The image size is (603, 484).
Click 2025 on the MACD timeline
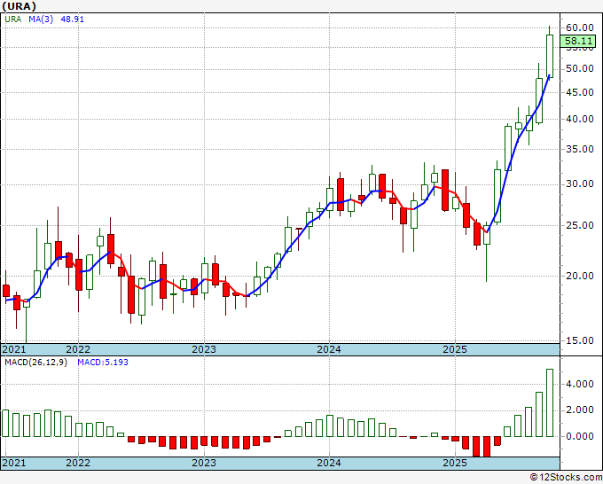(x=455, y=463)
